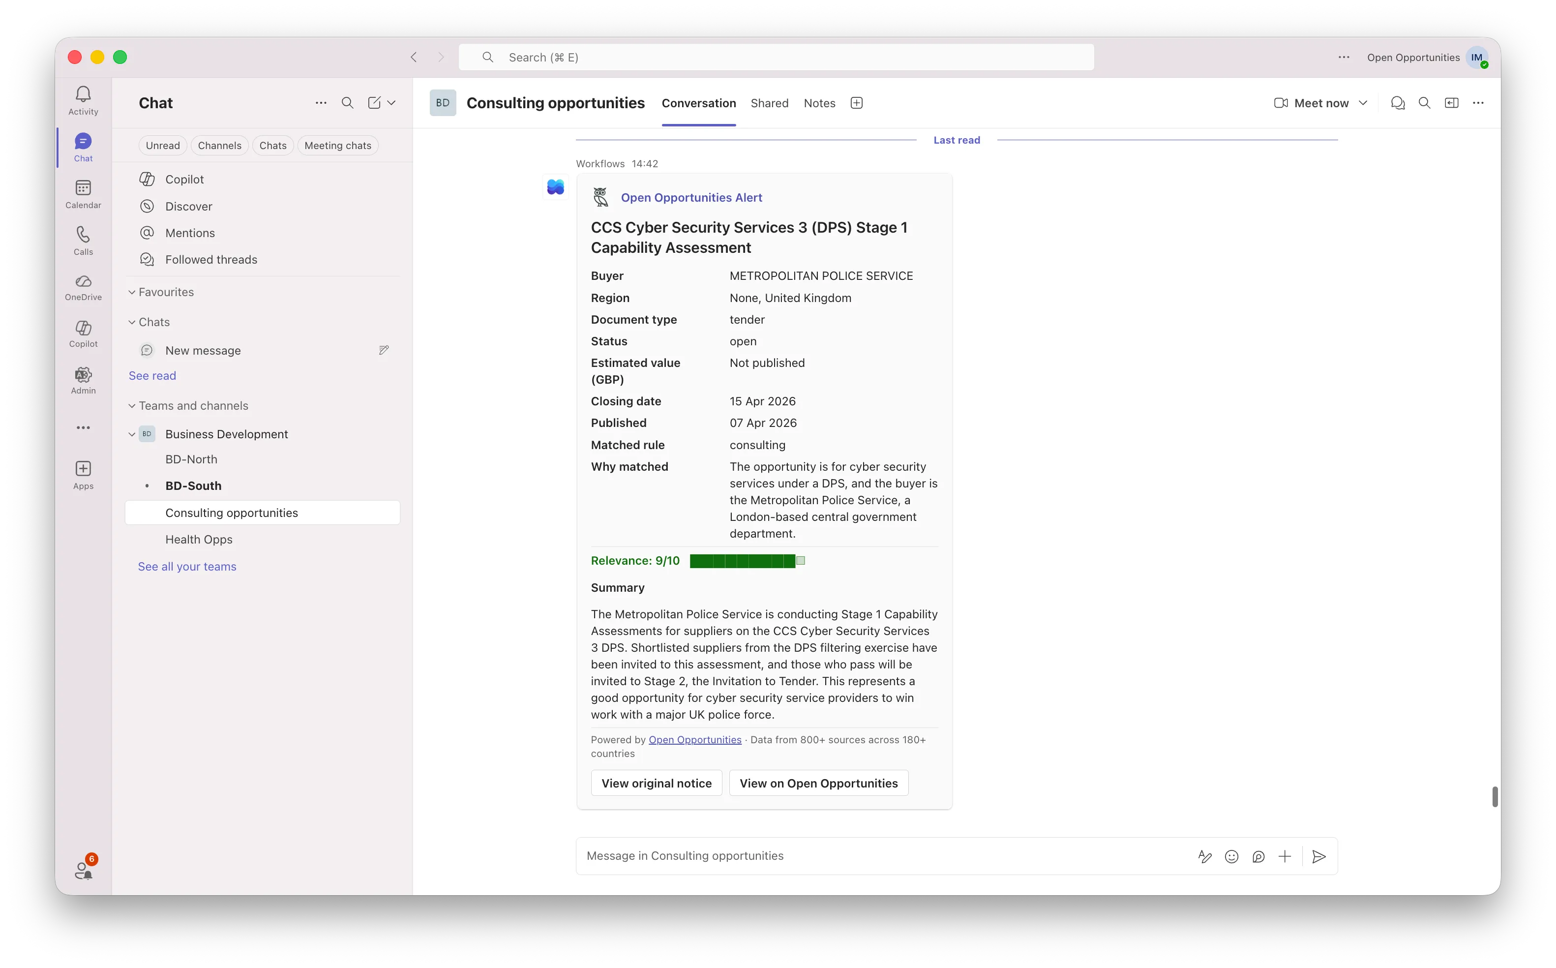Viewport: 1556px width, 968px height.
Task: Open the Health Opps channel
Action: point(263,540)
